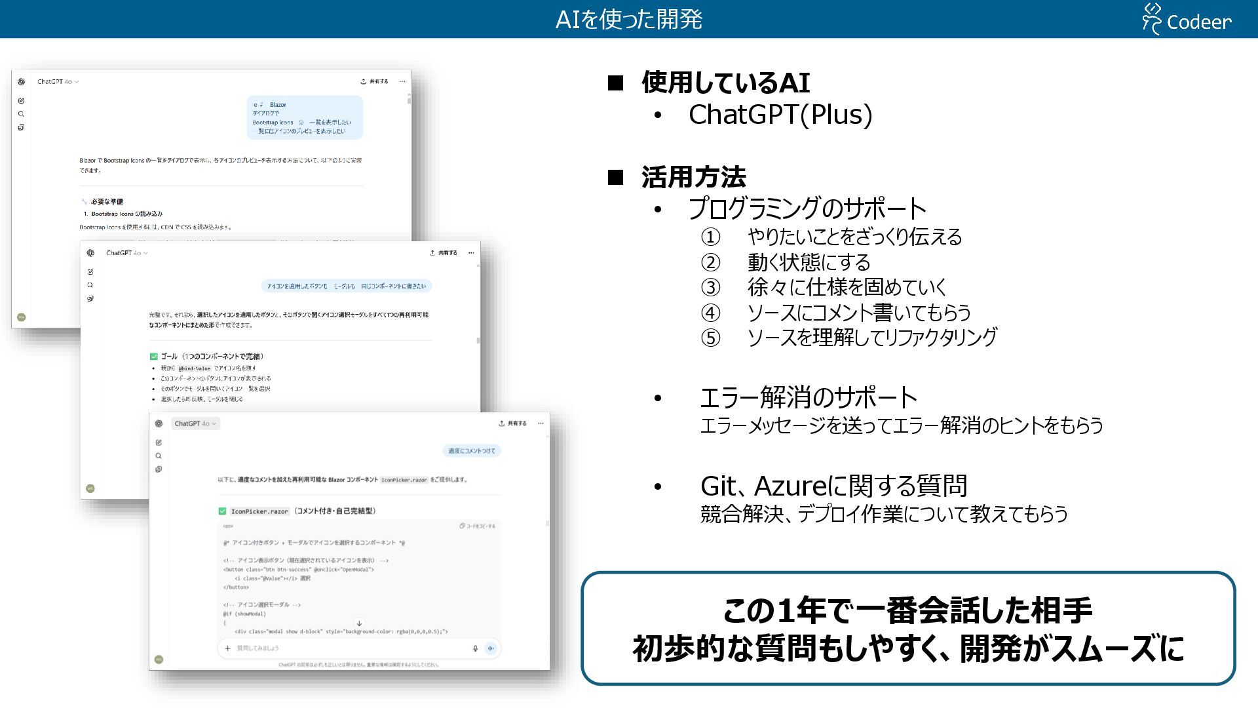Expand ChatGPT 4o model selector in middle window
The height and width of the screenshot is (708, 1258).
127,252
